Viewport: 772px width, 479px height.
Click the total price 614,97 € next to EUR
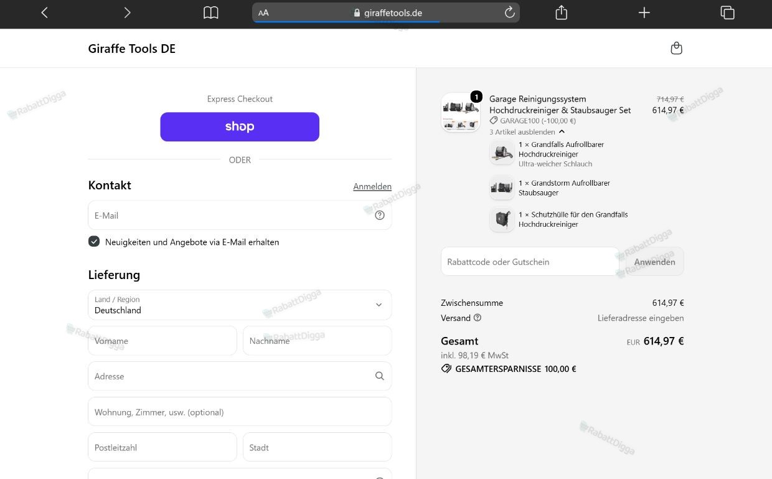click(x=664, y=341)
